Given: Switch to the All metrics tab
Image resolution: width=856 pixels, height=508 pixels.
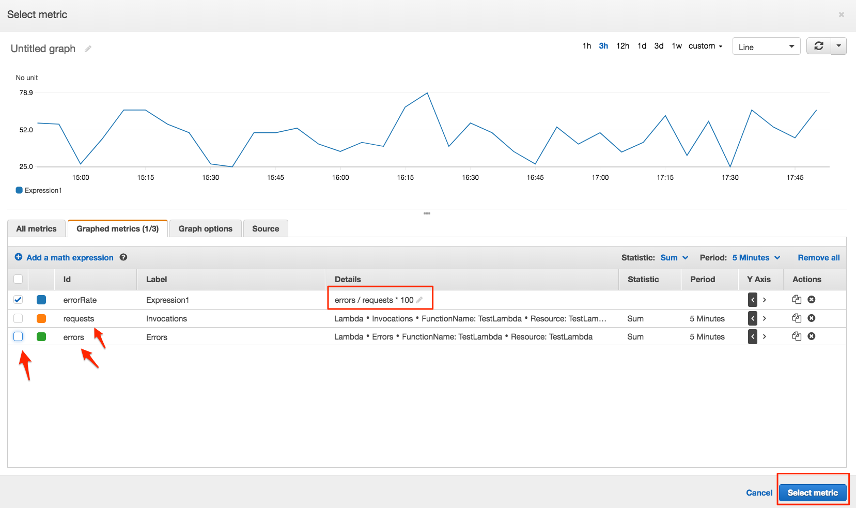Looking at the screenshot, I should tap(36, 228).
